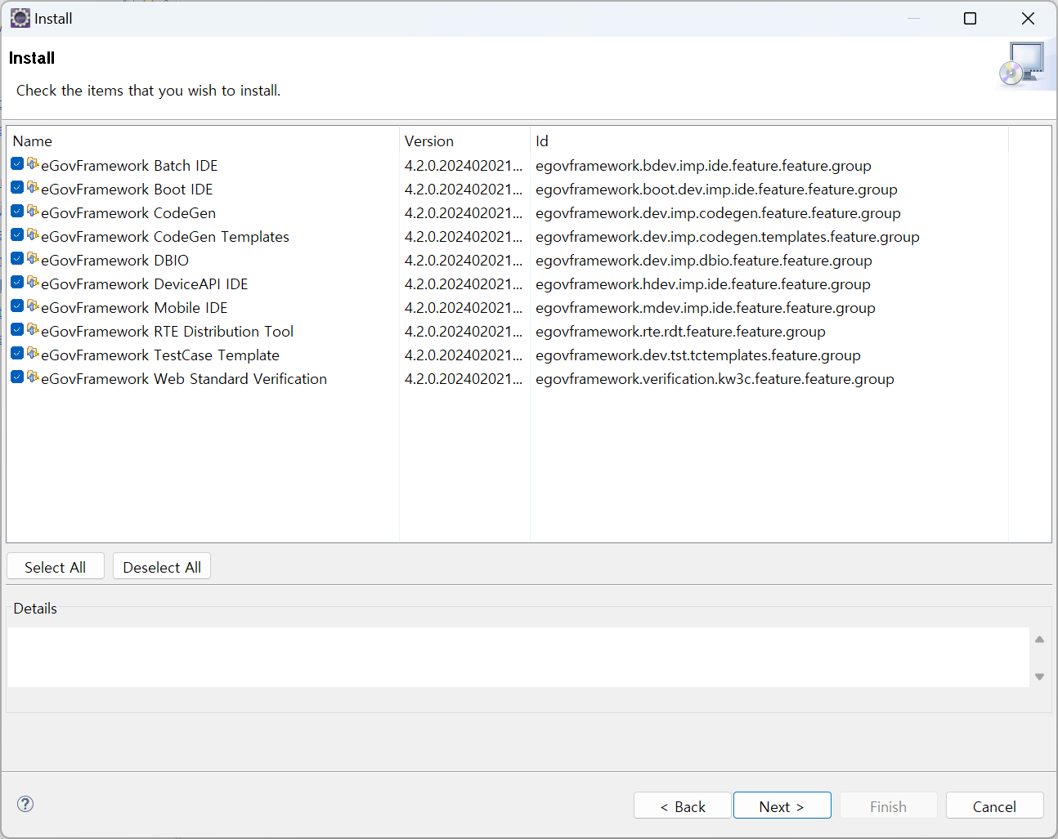Click the help question mark icon
Screen dimensions: 1058x839
click(x=25, y=804)
